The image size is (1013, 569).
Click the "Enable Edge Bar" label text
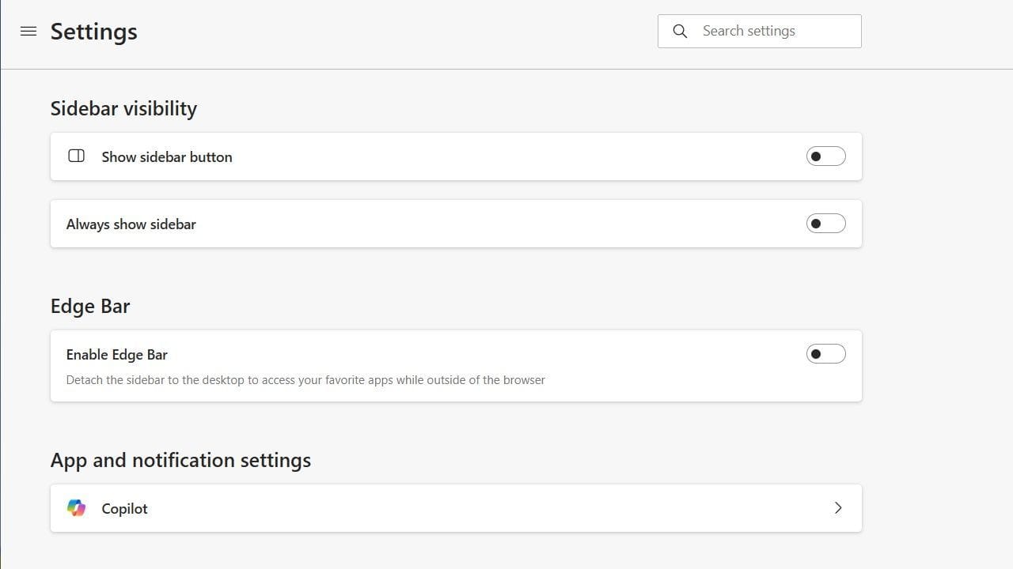pyautogui.click(x=116, y=355)
